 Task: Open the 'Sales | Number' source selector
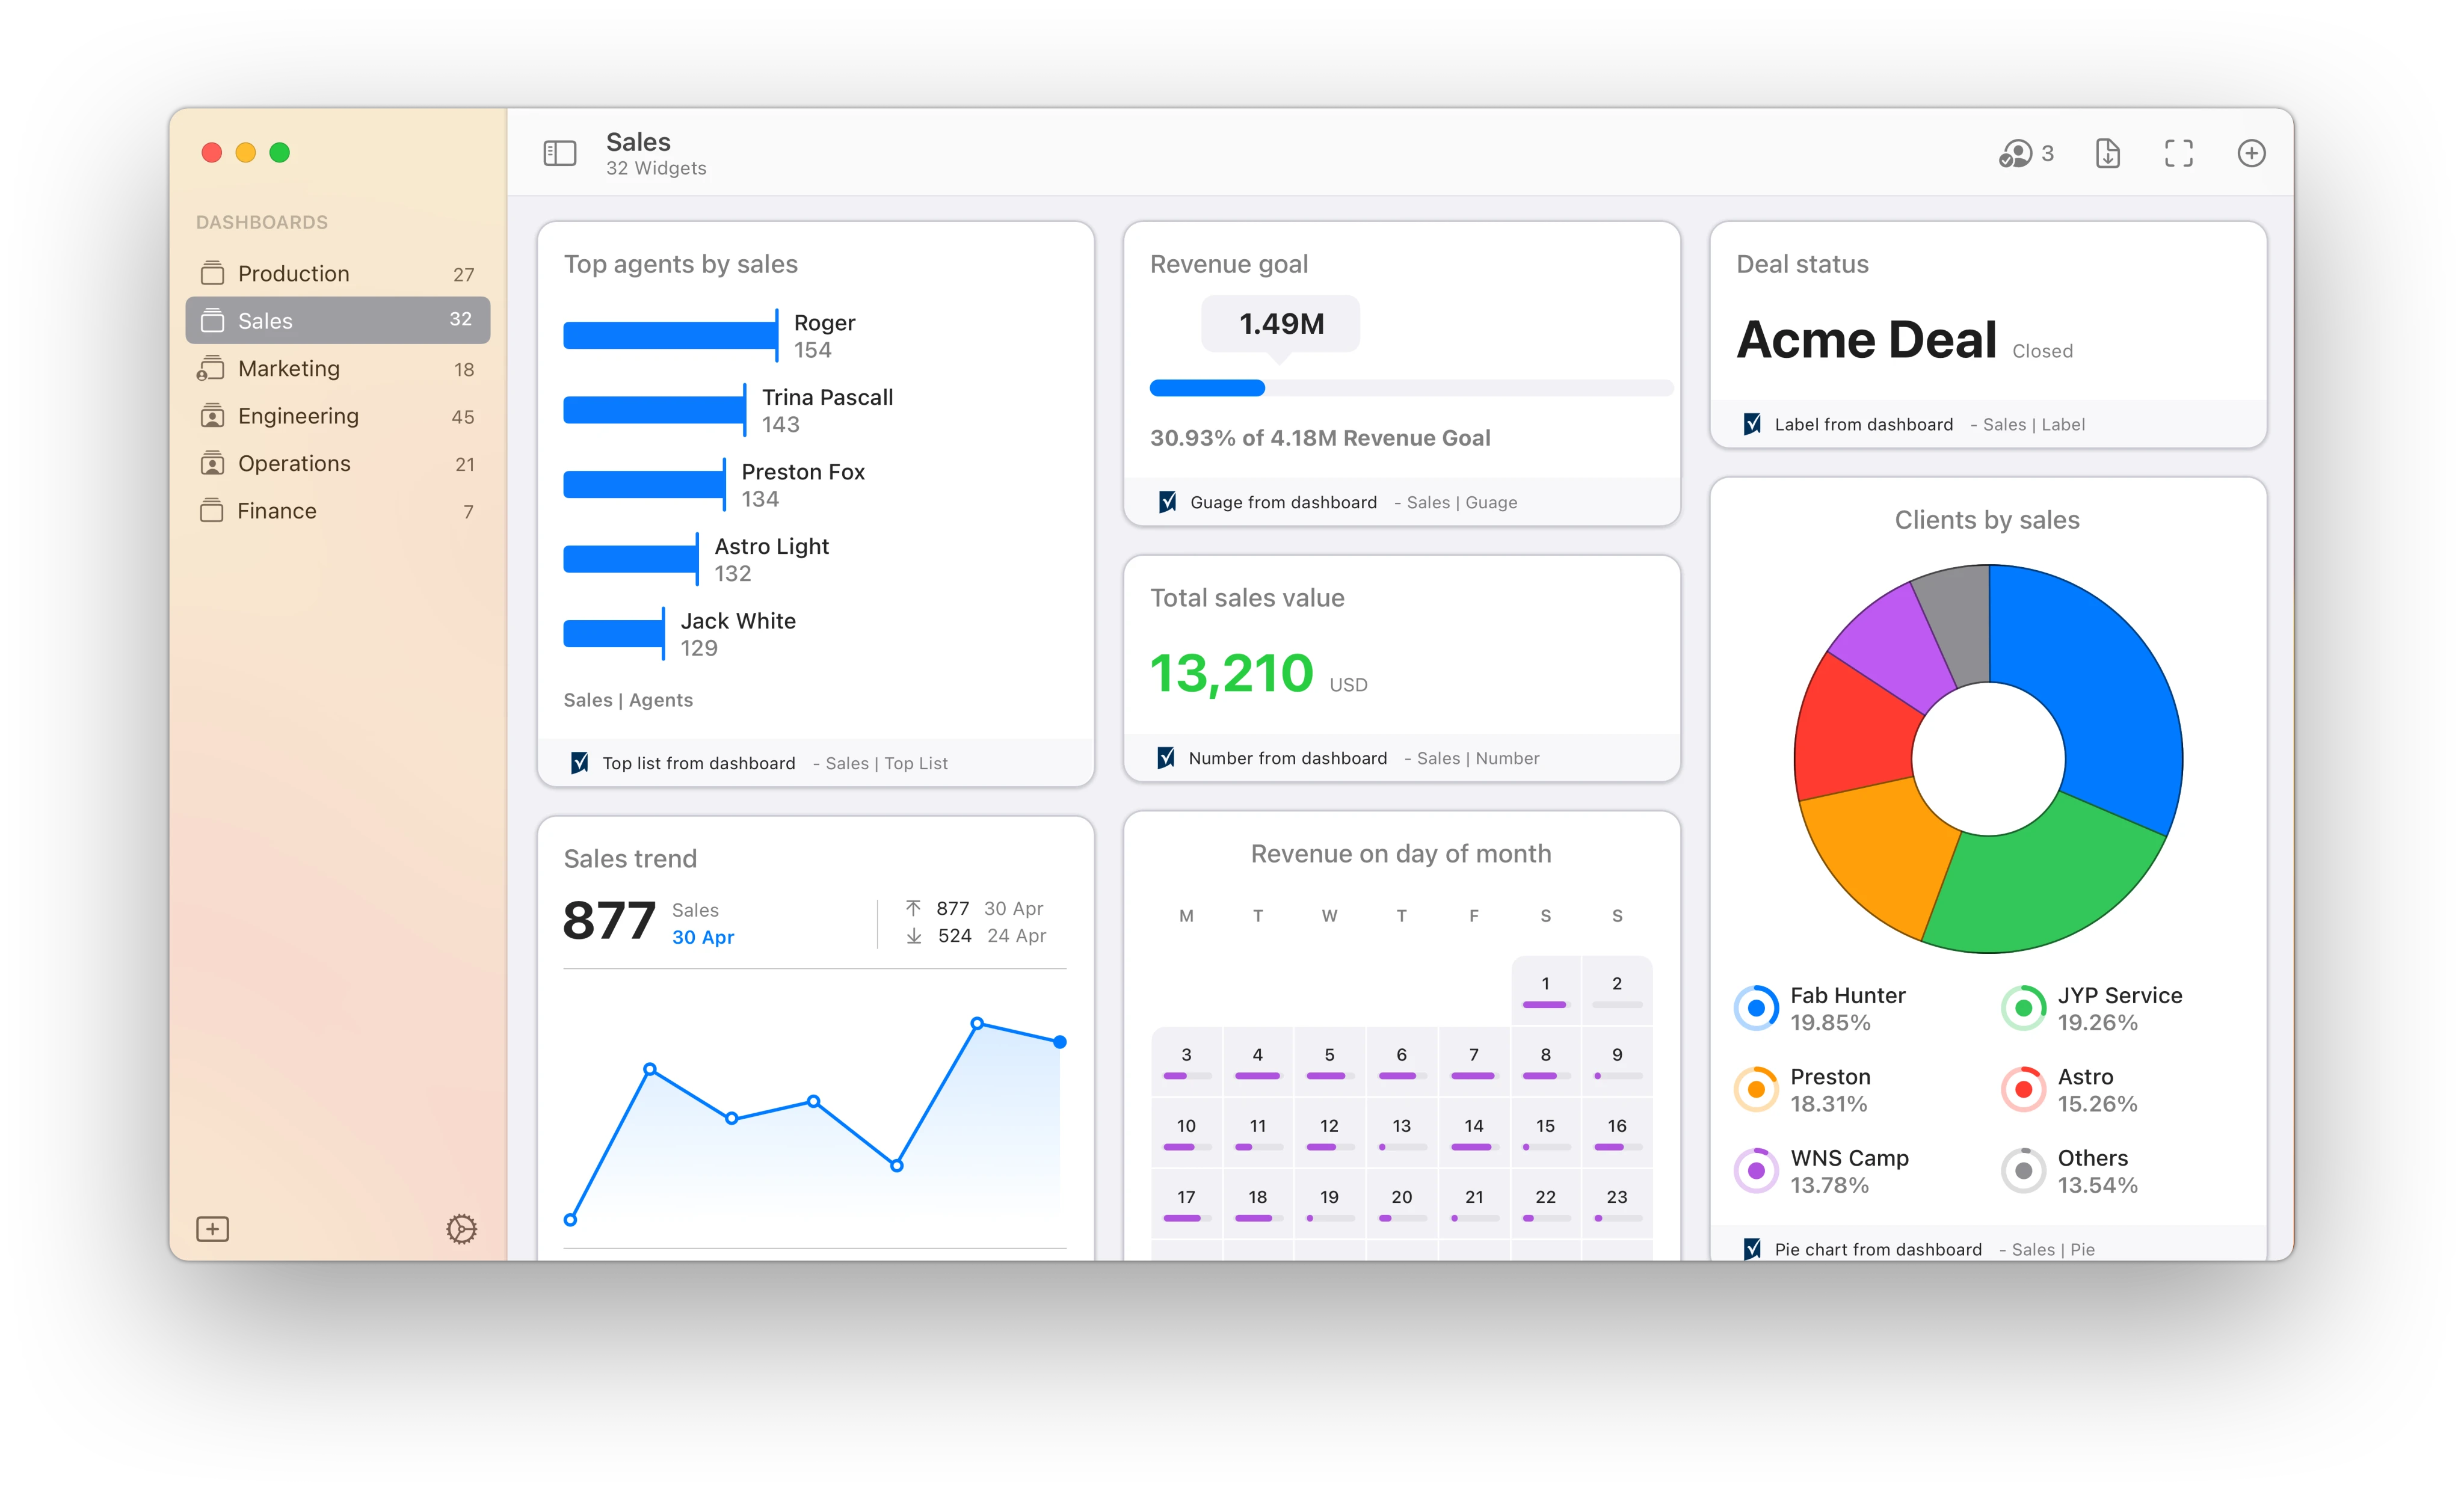(x=1472, y=758)
